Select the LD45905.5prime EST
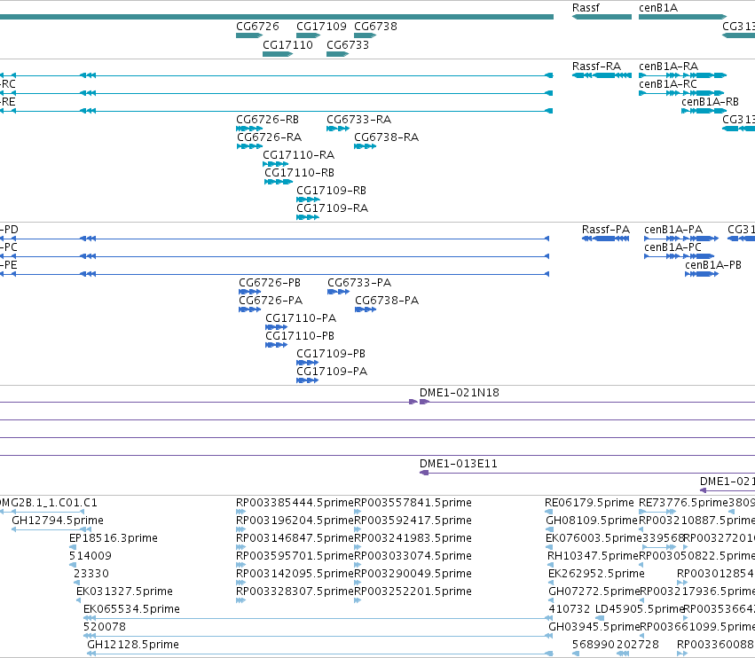The width and height of the screenshot is (755, 658). (x=600, y=618)
